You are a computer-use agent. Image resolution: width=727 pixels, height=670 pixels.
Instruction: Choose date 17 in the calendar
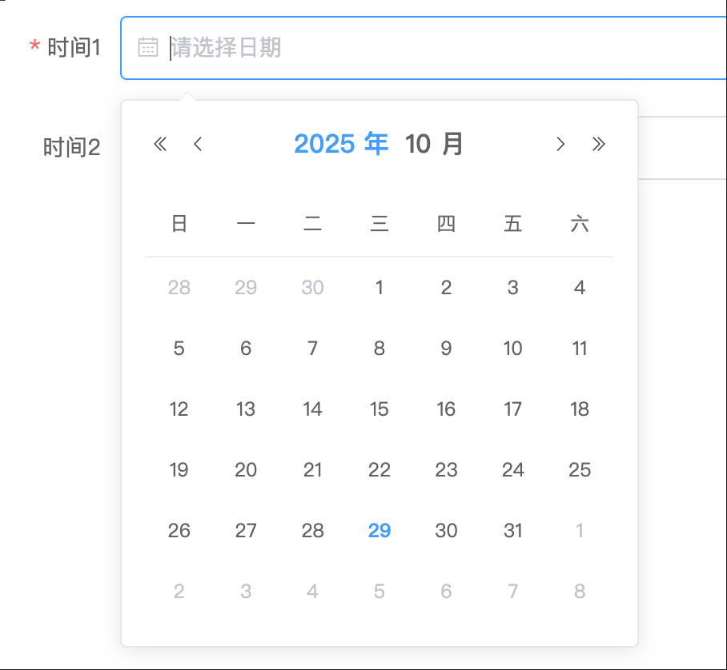coord(512,409)
